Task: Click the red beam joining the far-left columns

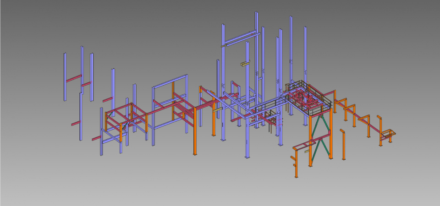Action: pos(73,80)
